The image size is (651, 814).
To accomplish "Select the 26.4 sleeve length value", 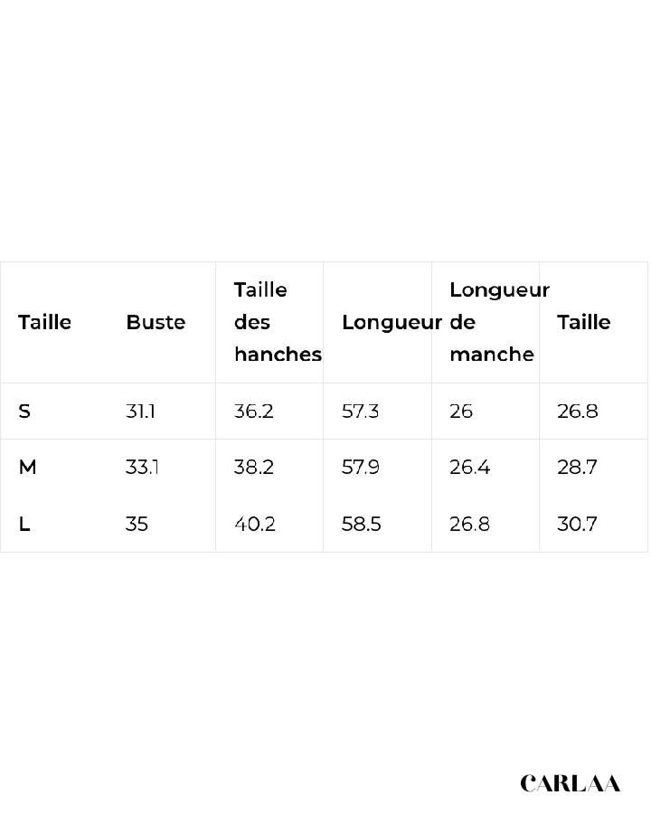I will click(x=469, y=468).
